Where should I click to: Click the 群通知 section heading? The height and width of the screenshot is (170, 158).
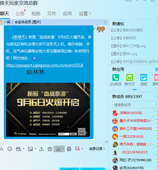[118, 24]
